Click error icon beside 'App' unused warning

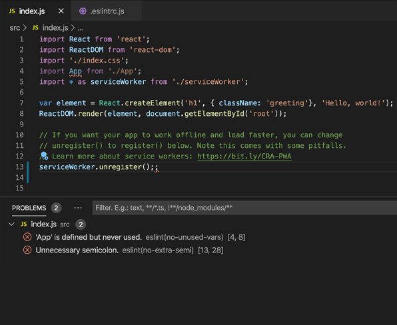[27, 237]
